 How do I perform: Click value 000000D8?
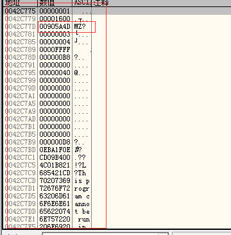[x=55, y=142]
